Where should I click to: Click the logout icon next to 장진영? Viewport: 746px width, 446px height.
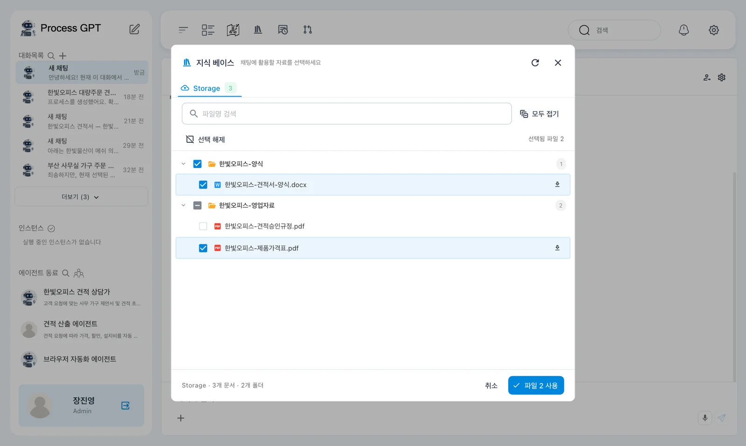[125, 405]
